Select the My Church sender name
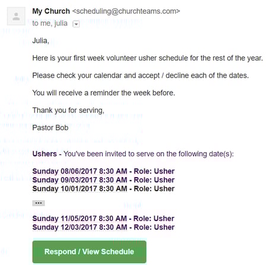The image size is (277, 265). 51,11
